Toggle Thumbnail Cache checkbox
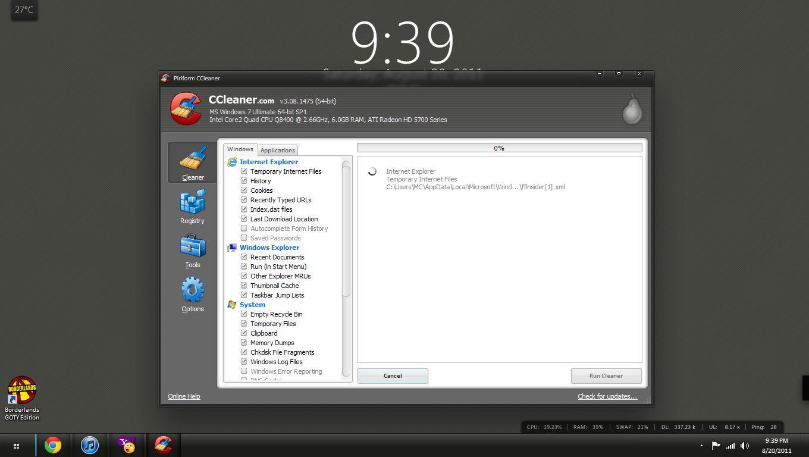This screenshot has height=457, width=809. click(x=244, y=286)
